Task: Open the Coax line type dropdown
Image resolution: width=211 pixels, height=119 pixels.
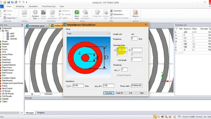Action: coord(89,33)
